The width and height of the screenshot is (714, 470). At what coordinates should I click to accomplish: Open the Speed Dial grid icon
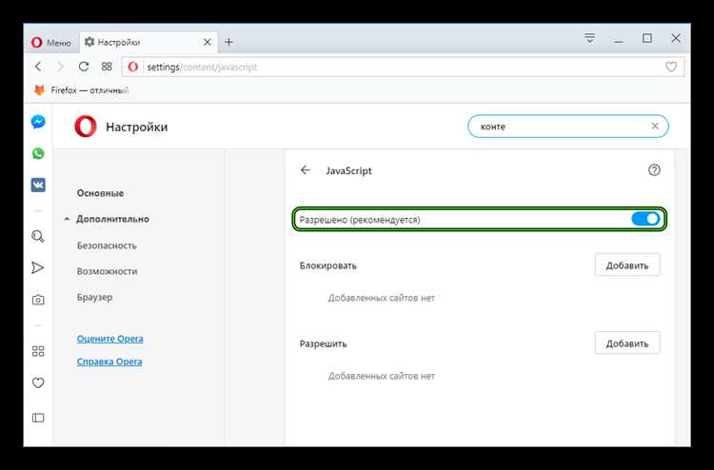[107, 67]
